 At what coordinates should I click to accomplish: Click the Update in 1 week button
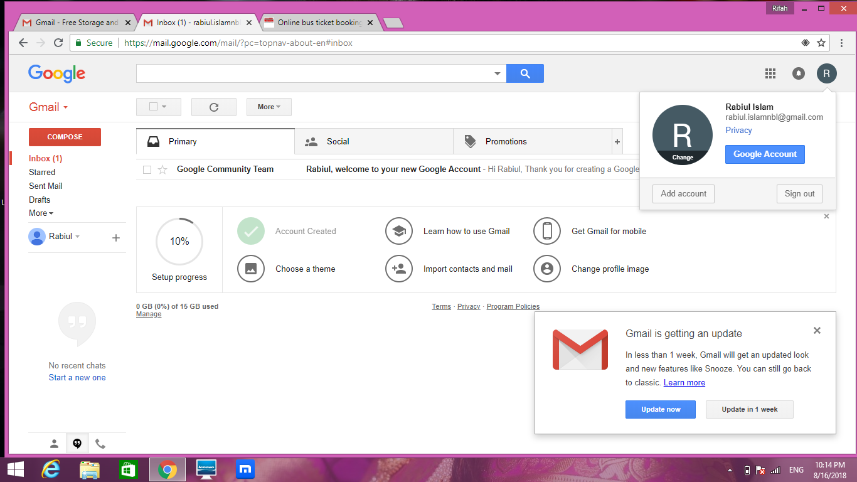(750, 409)
